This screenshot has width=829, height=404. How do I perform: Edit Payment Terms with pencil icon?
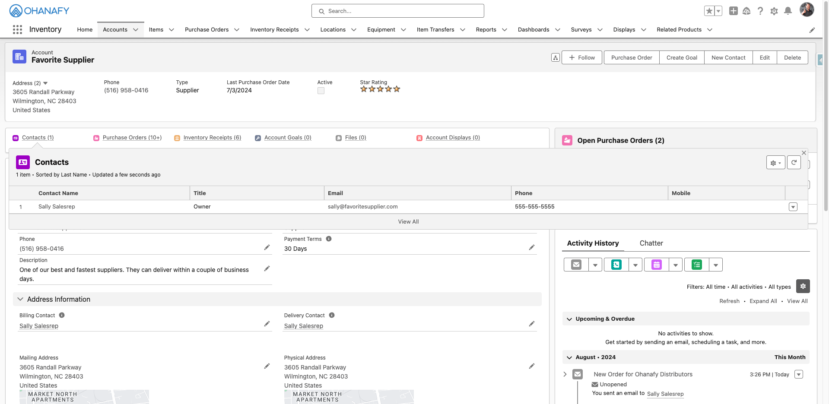click(x=532, y=247)
